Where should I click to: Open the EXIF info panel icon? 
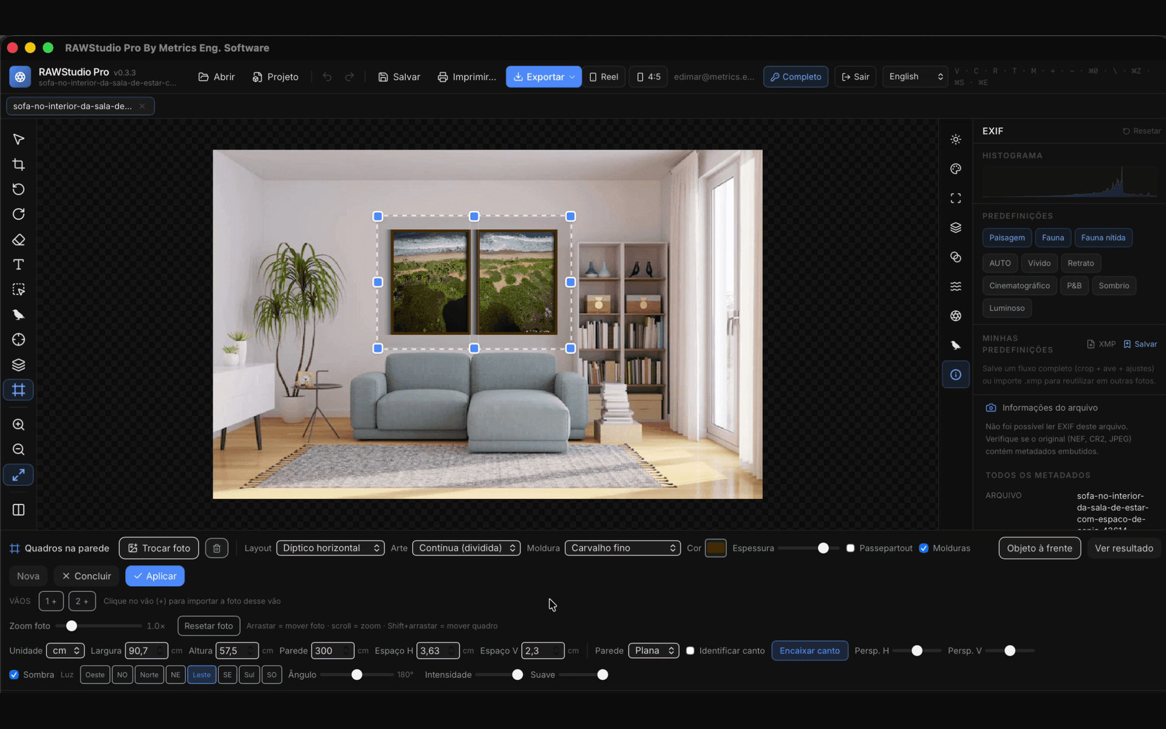[955, 374]
